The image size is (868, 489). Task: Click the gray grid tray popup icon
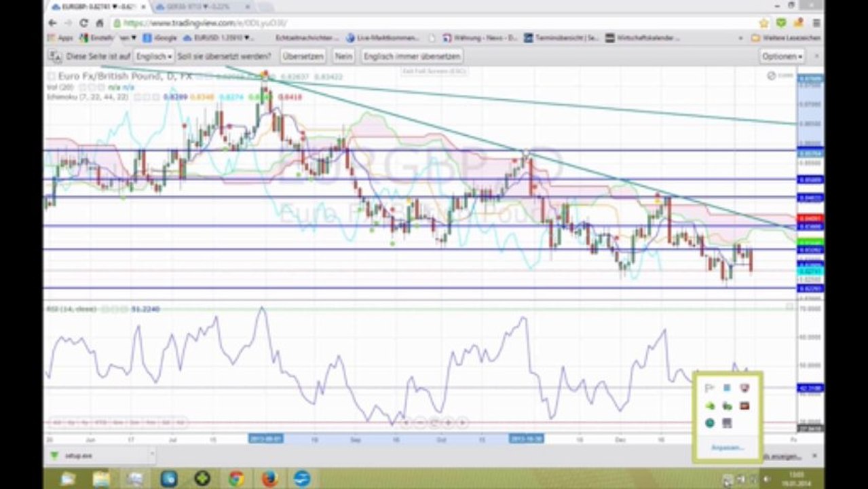tap(727, 423)
